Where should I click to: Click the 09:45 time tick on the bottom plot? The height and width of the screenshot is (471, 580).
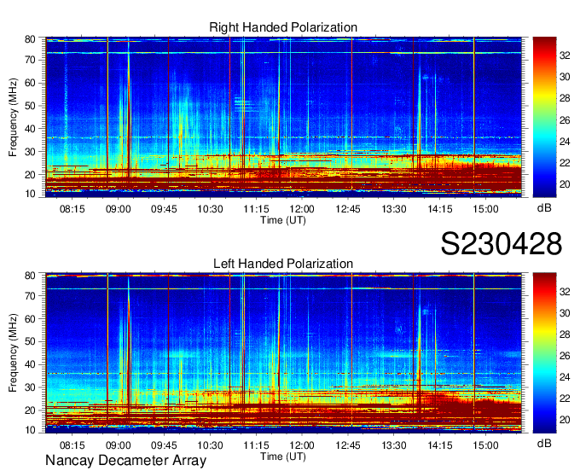[x=164, y=445]
